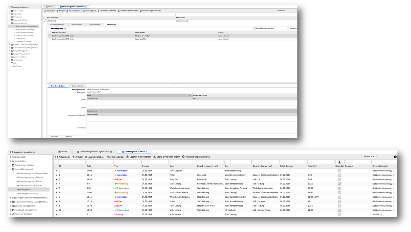Open the Raum dropdown
Viewport: 411px width, 232px height.
coord(296,107)
